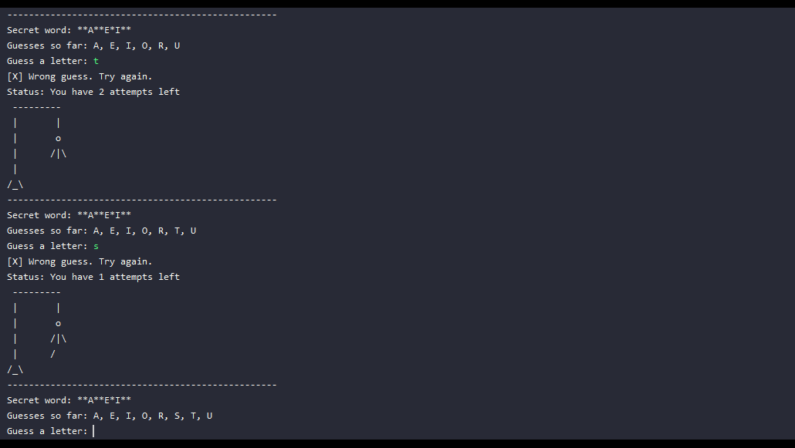The width and height of the screenshot is (795, 448).
Task: Click 'Guesses so far: A, E, I, O, R, S, T, U'
Action: coord(110,416)
